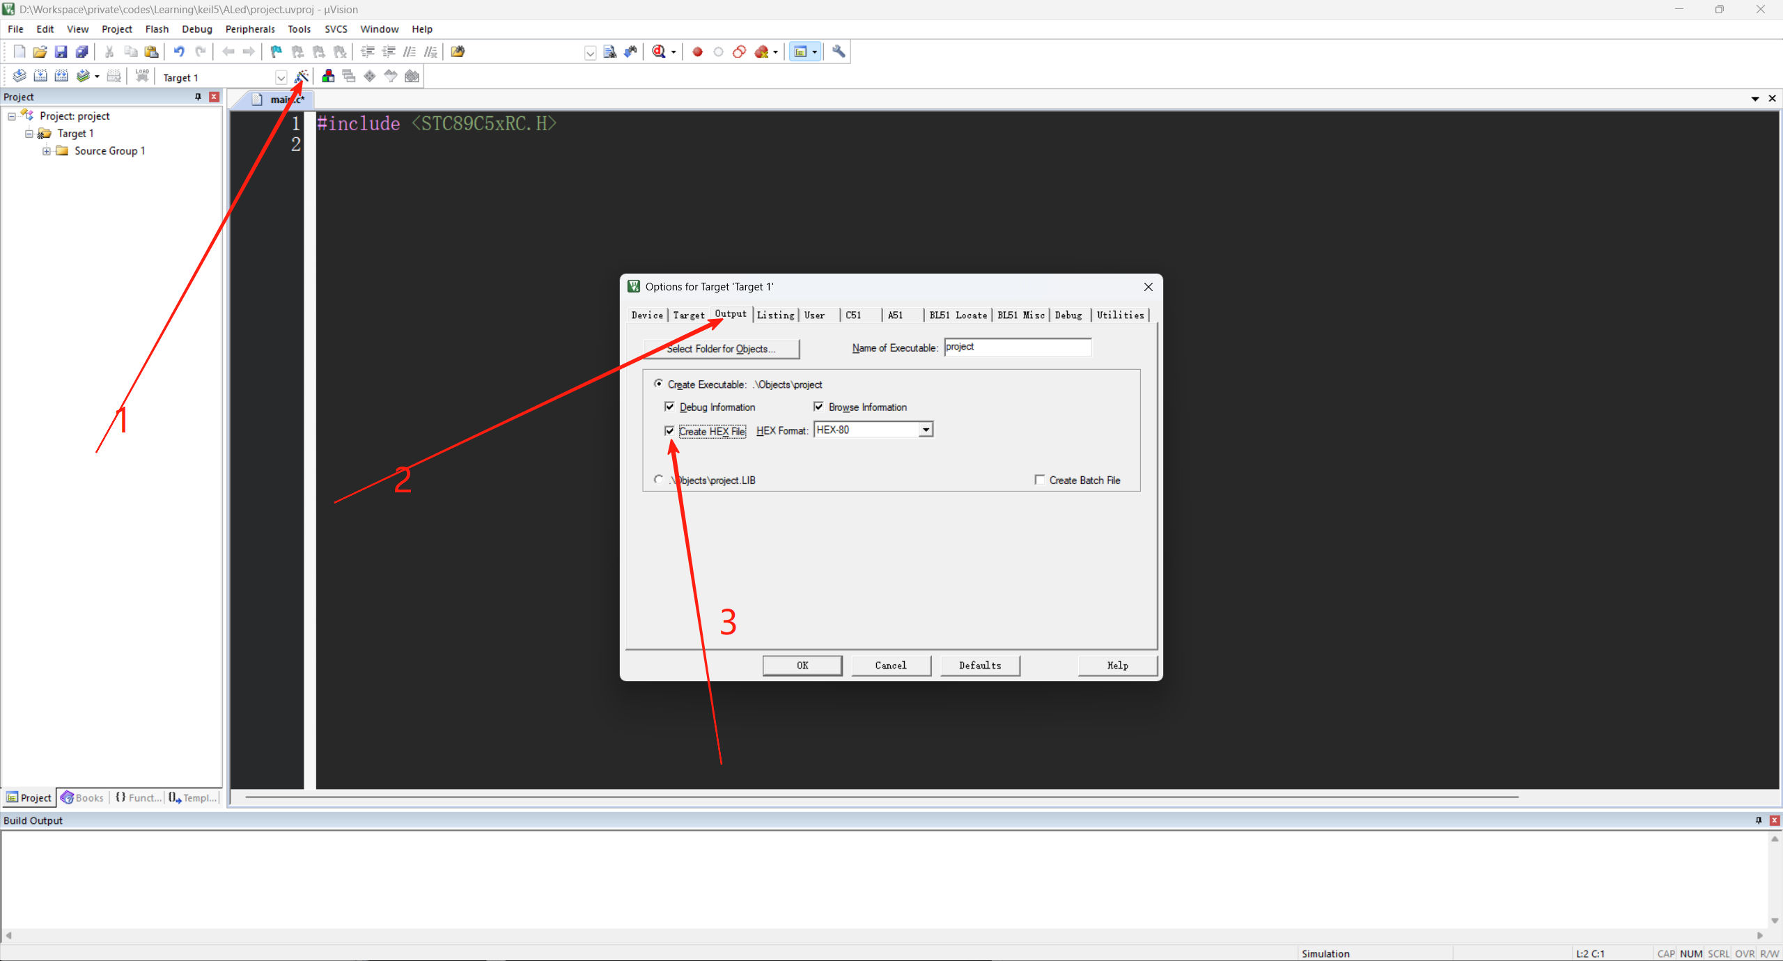Click the Defaults button
The height and width of the screenshot is (961, 1783).
pyautogui.click(x=980, y=666)
